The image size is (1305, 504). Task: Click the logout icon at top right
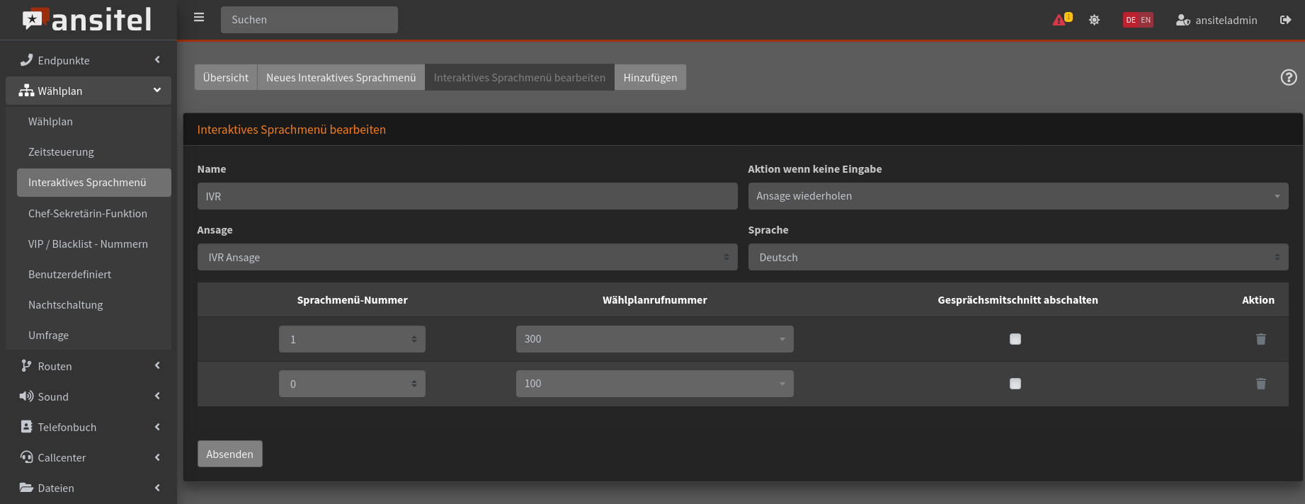click(x=1285, y=20)
